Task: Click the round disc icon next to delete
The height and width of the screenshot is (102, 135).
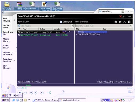Action: click(x=129, y=22)
